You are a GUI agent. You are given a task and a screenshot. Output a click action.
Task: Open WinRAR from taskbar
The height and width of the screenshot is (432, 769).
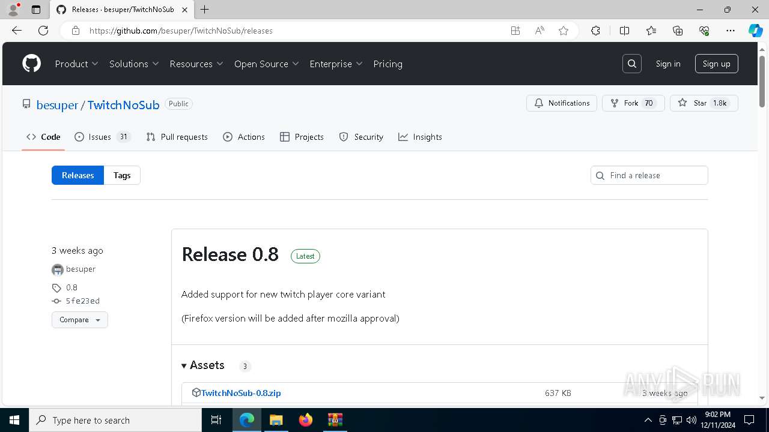click(335, 420)
